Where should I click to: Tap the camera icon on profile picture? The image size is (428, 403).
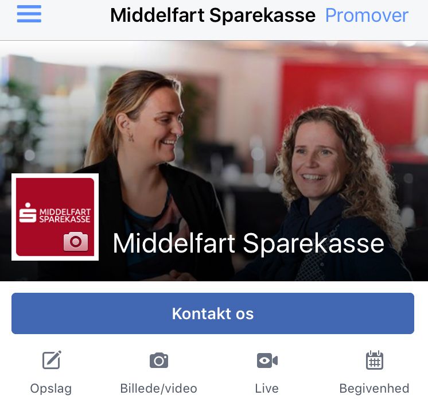coord(76,241)
